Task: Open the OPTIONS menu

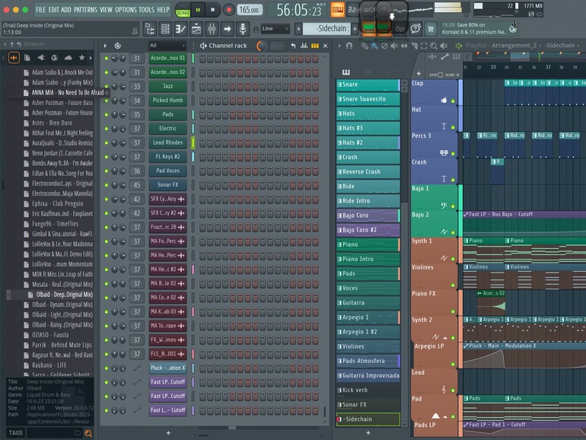Action: pyautogui.click(x=126, y=10)
